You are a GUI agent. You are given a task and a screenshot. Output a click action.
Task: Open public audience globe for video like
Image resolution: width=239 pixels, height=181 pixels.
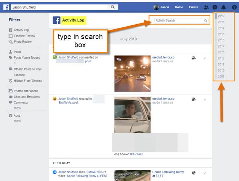tap(194, 173)
